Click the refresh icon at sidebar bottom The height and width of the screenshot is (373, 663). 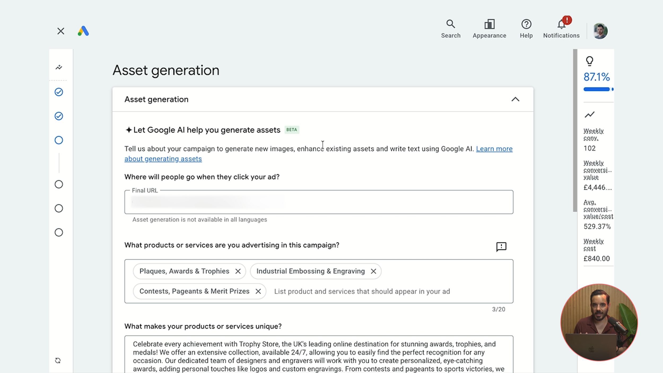tap(58, 361)
